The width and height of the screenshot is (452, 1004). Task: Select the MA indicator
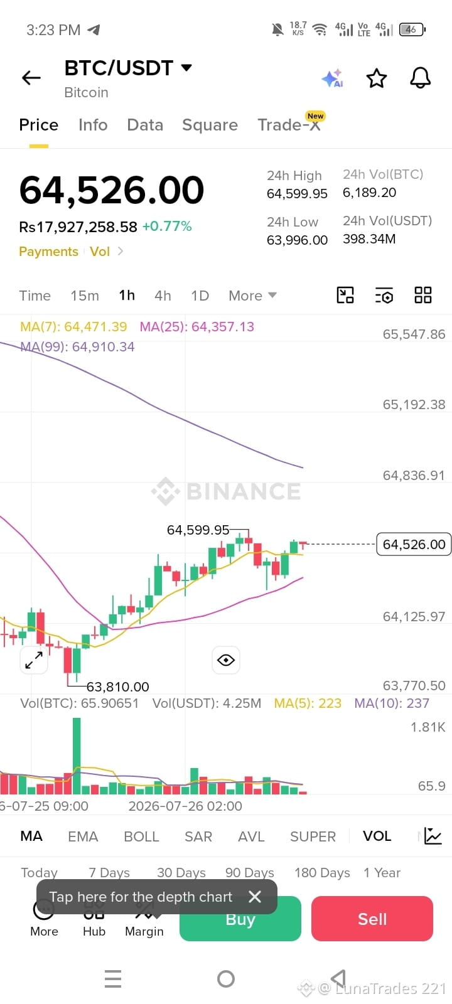(31, 836)
